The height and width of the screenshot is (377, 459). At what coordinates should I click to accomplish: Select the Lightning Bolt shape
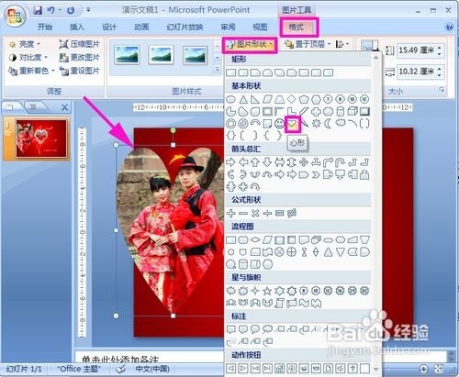point(304,124)
